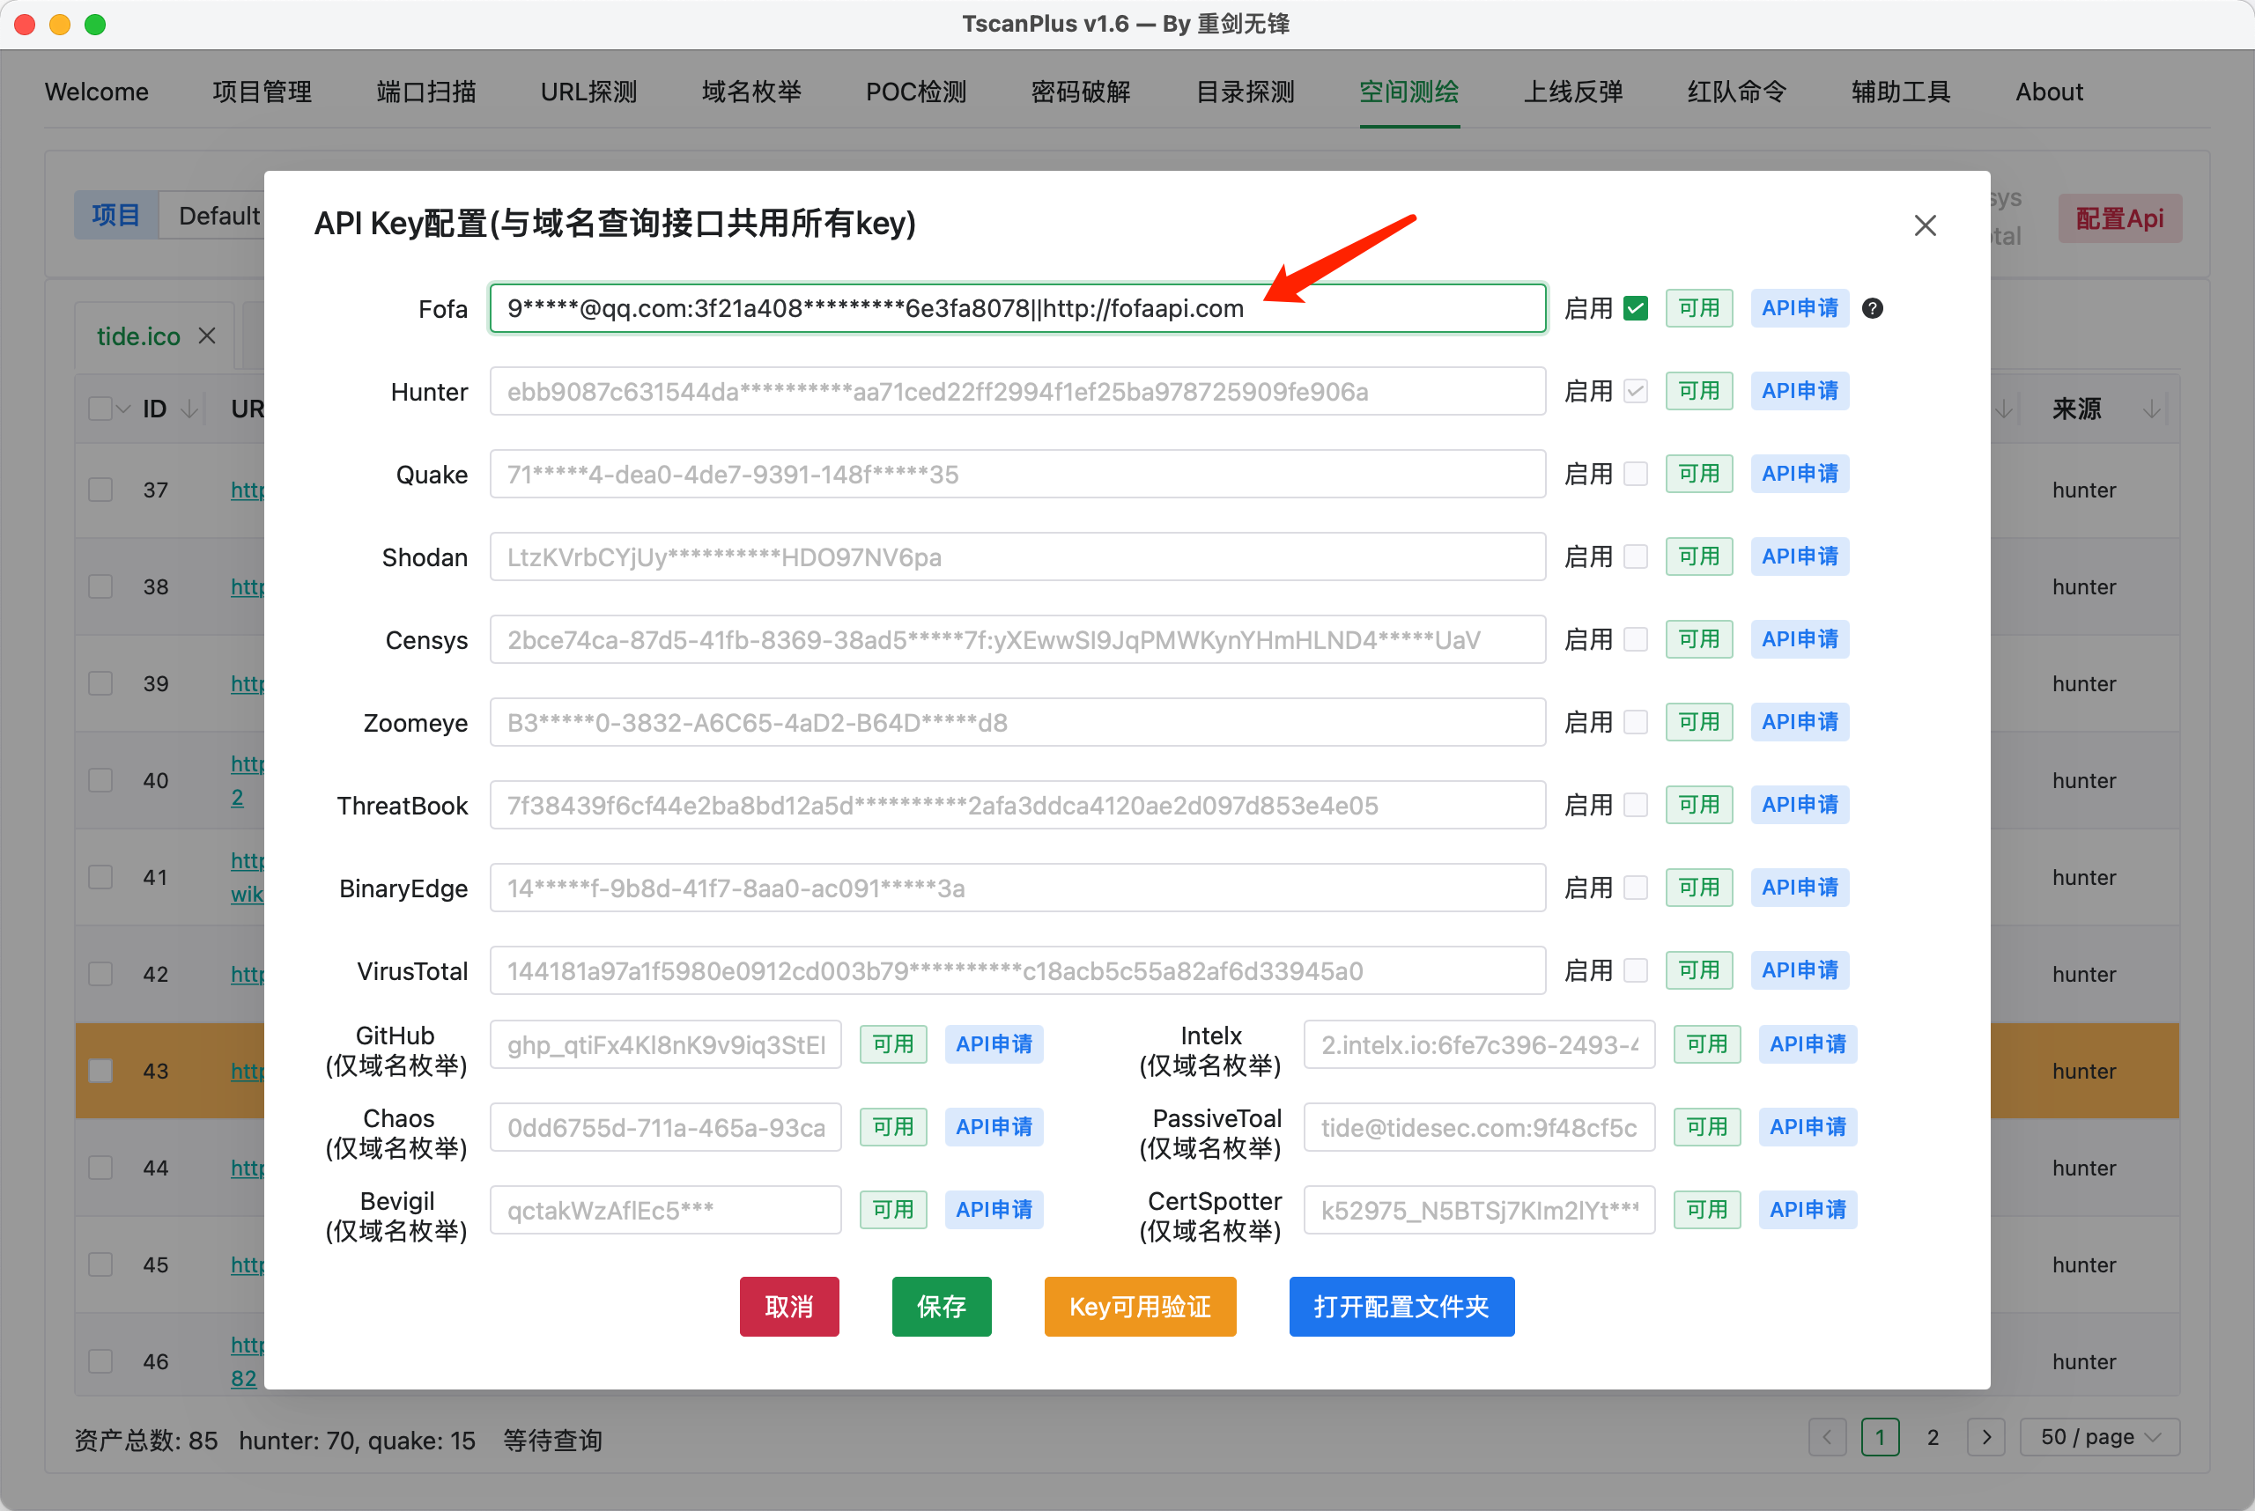
Task: Enable the Quake 启用 checkbox
Action: click(x=1636, y=474)
